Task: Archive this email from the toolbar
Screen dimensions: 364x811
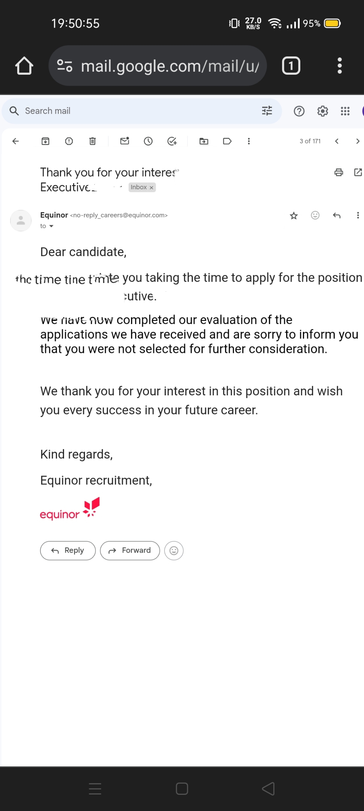Action: click(45, 141)
